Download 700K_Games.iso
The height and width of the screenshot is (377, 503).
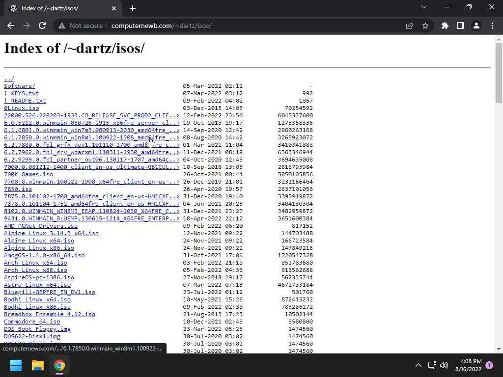pos(28,174)
